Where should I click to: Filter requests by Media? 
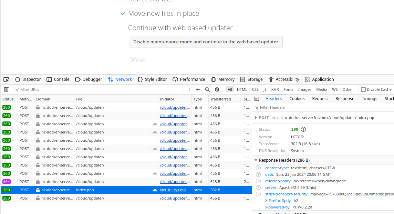(x=322, y=89)
